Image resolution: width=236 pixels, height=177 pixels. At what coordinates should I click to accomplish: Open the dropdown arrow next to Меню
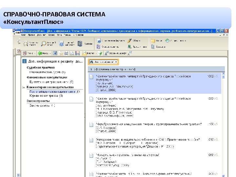click(35, 53)
